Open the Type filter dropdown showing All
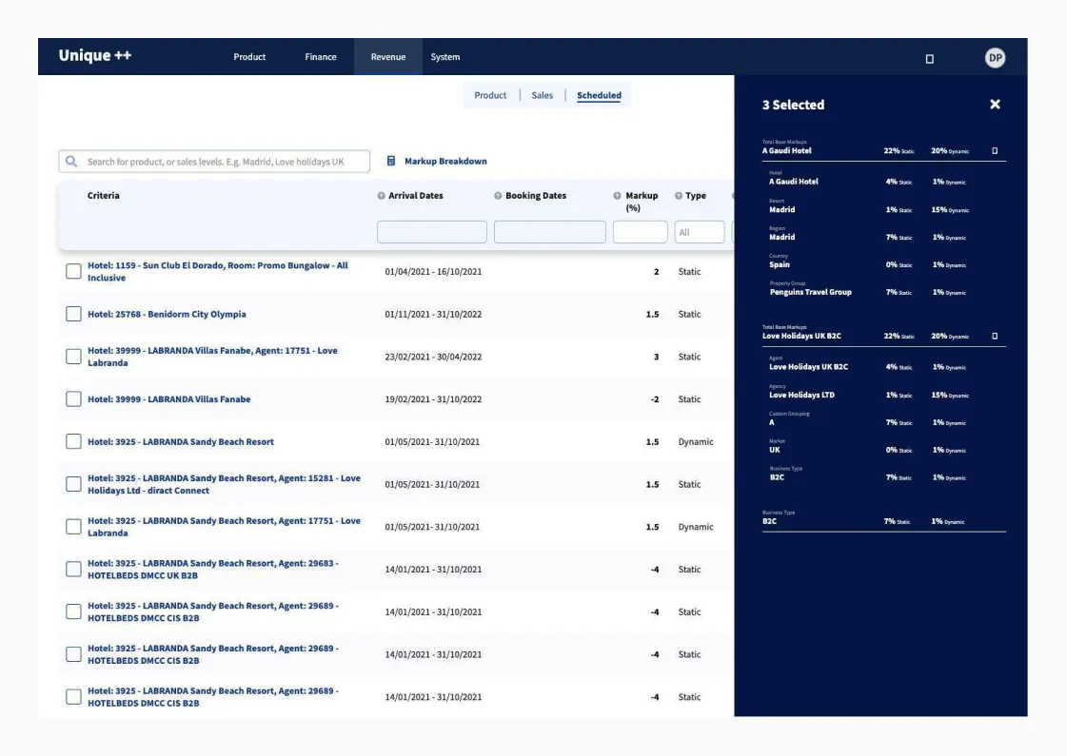The width and height of the screenshot is (1067, 756). (x=699, y=232)
